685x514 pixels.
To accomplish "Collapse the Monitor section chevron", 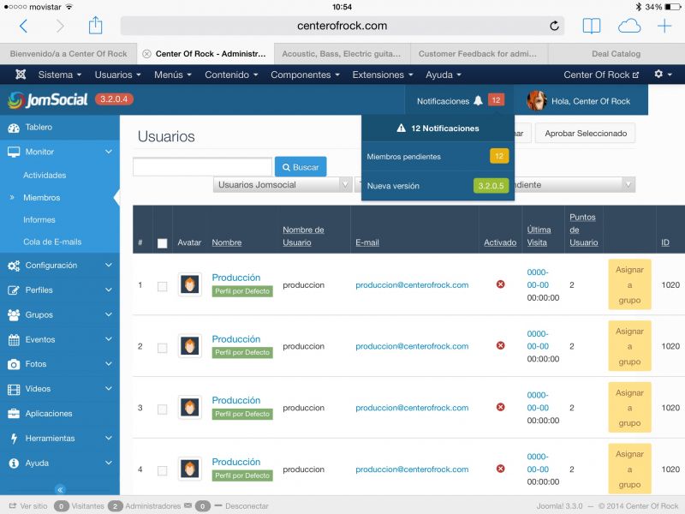I will coord(109,152).
